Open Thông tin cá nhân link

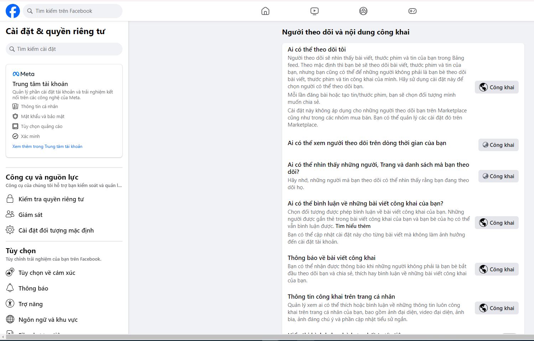coord(39,106)
